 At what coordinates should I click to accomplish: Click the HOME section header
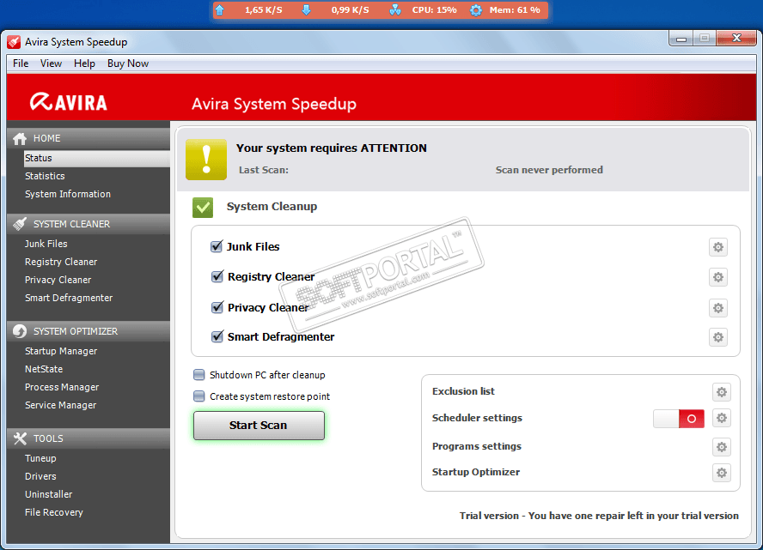pos(89,138)
